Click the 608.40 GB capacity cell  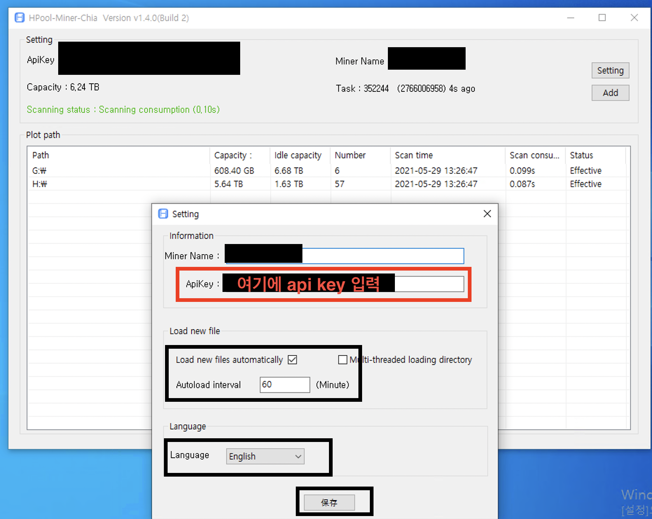click(234, 171)
